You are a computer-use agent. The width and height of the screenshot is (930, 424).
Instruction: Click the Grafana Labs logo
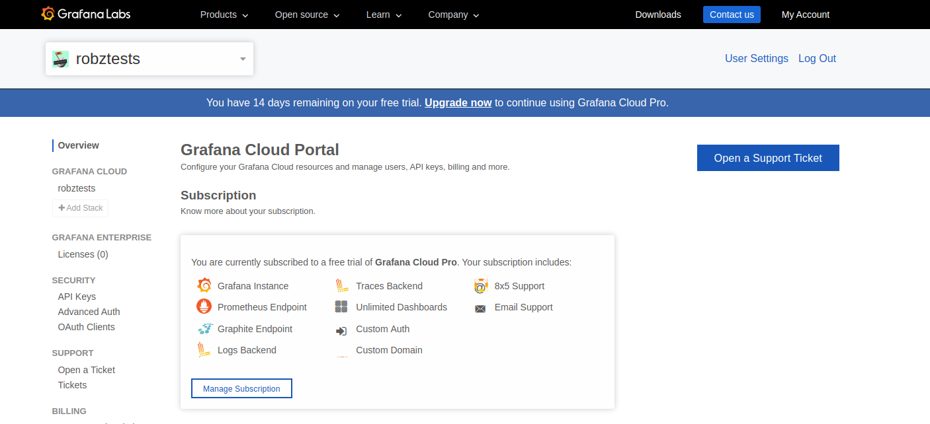[85, 14]
